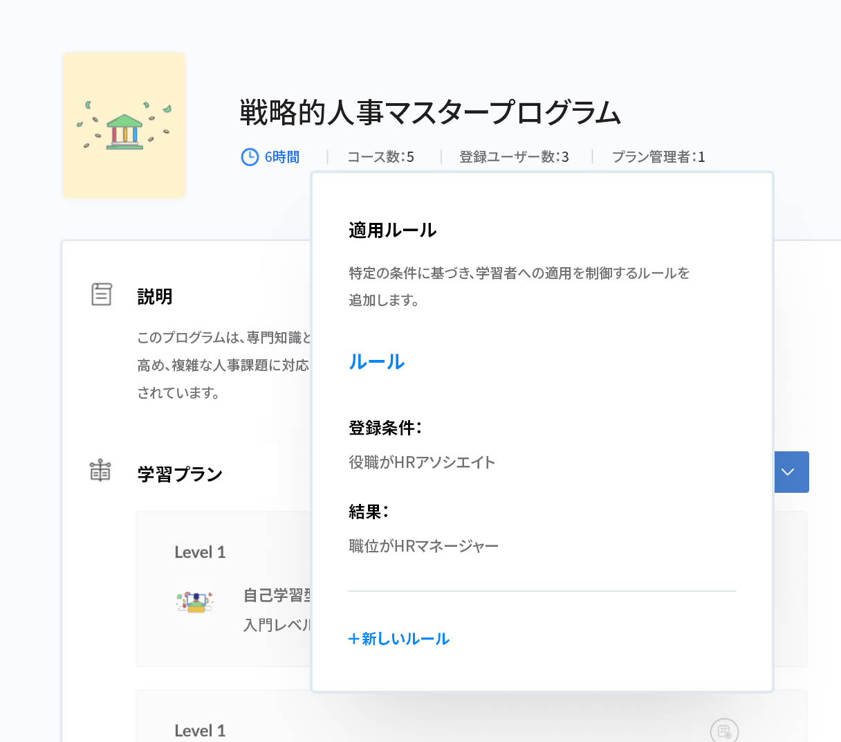Click the document icon beside 説明 heading
This screenshot has height=742, width=841.
[x=102, y=293]
